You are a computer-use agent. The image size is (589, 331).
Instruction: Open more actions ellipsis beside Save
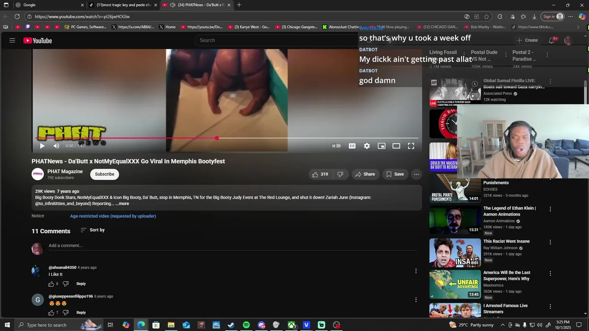pyautogui.click(x=416, y=174)
